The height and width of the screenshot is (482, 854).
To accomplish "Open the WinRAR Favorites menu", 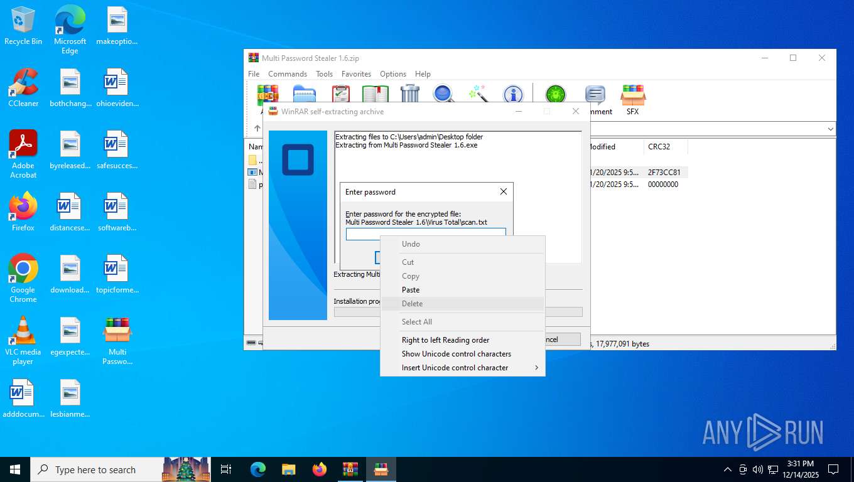I will pyautogui.click(x=356, y=74).
